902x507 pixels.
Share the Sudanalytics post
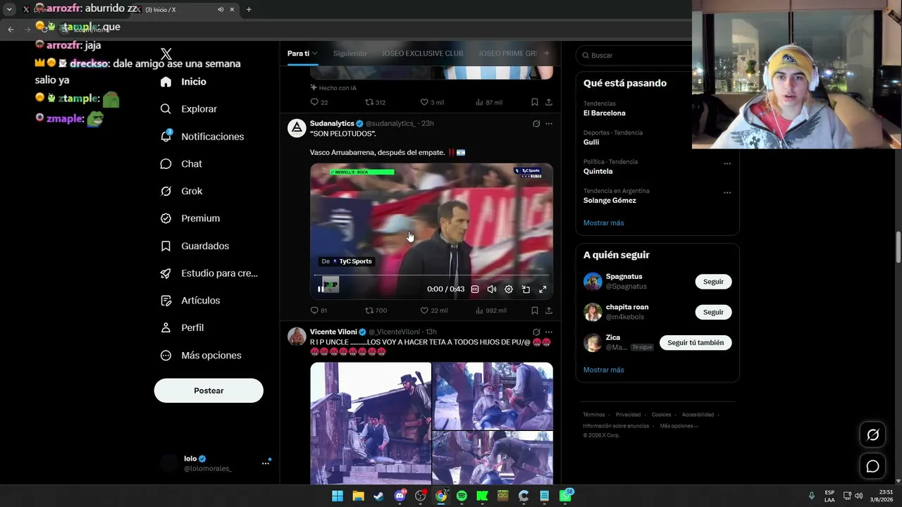pyautogui.click(x=549, y=311)
